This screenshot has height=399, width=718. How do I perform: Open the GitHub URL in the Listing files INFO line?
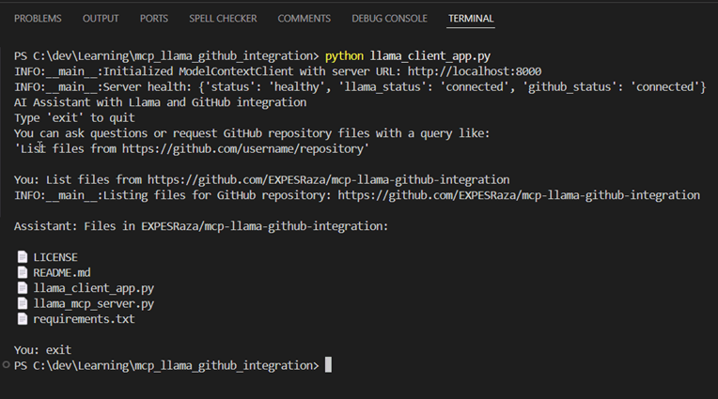click(x=519, y=195)
